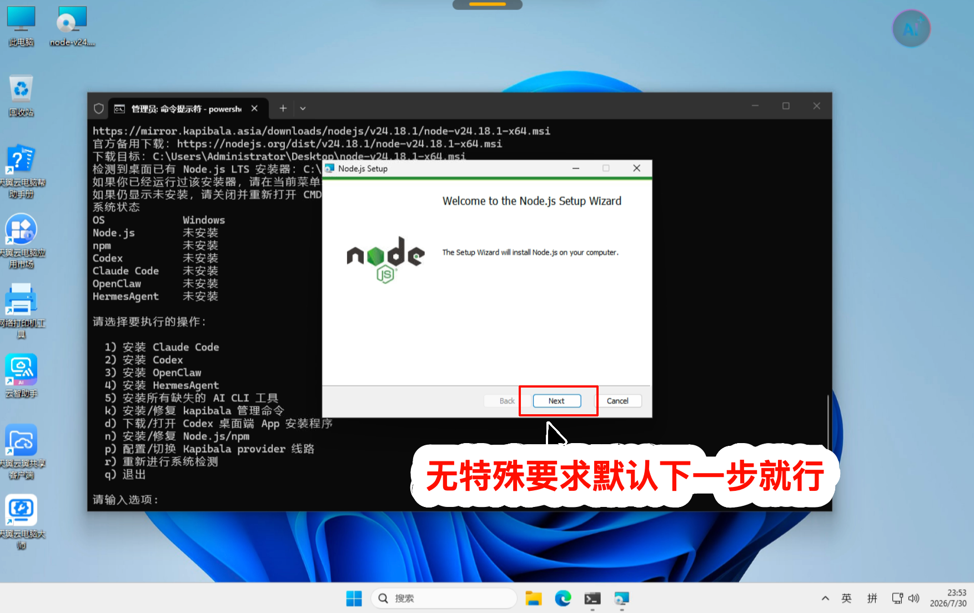This screenshot has width=974, height=613.
Task: Open 云智助手 desktop shortcut
Action: point(21,376)
